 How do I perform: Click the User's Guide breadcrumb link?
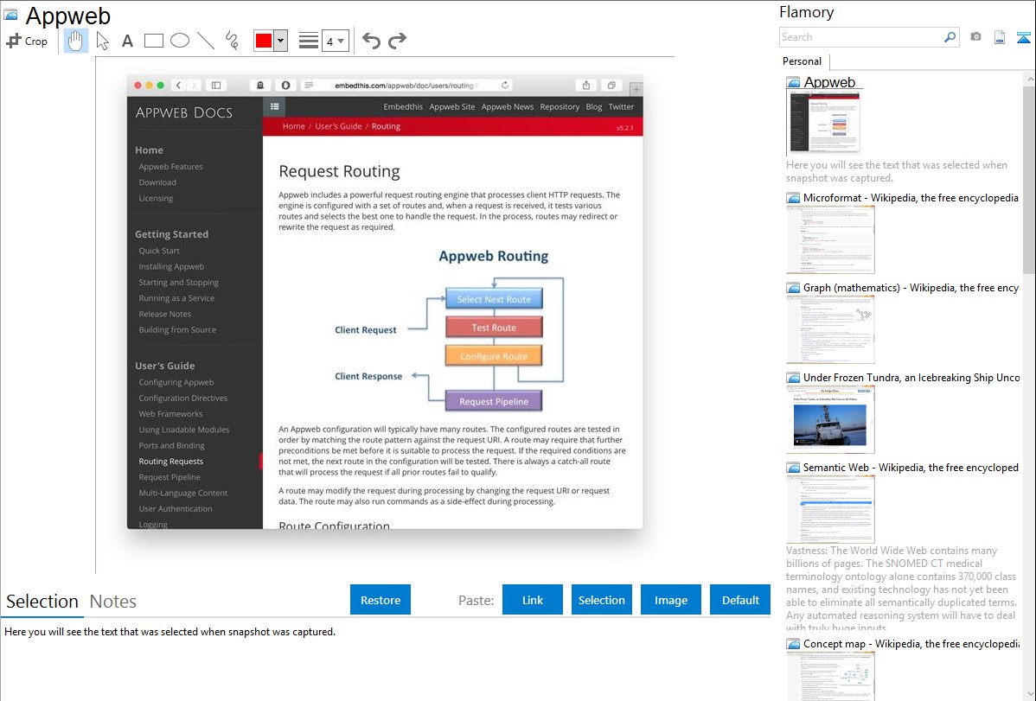pos(338,126)
